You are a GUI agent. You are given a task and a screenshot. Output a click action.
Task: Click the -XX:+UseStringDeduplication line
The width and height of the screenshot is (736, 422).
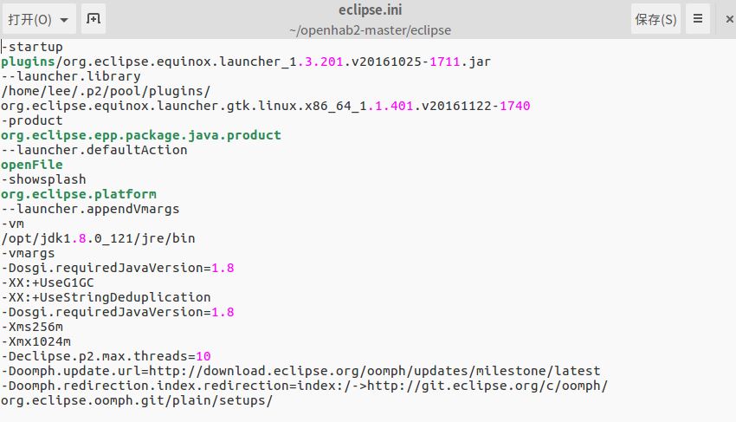(107, 297)
